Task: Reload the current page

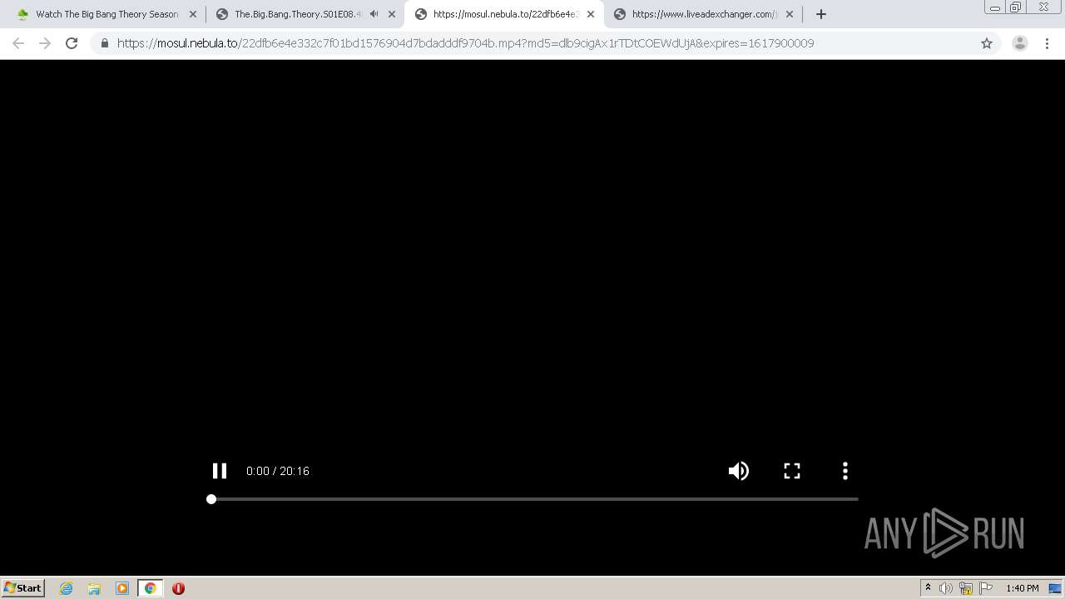Action: pyautogui.click(x=72, y=43)
